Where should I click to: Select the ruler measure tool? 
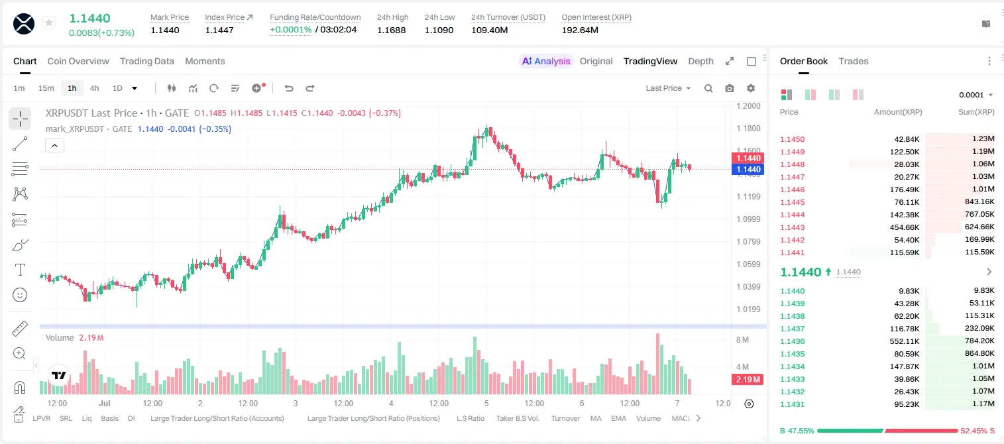click(x=20, y=329)
